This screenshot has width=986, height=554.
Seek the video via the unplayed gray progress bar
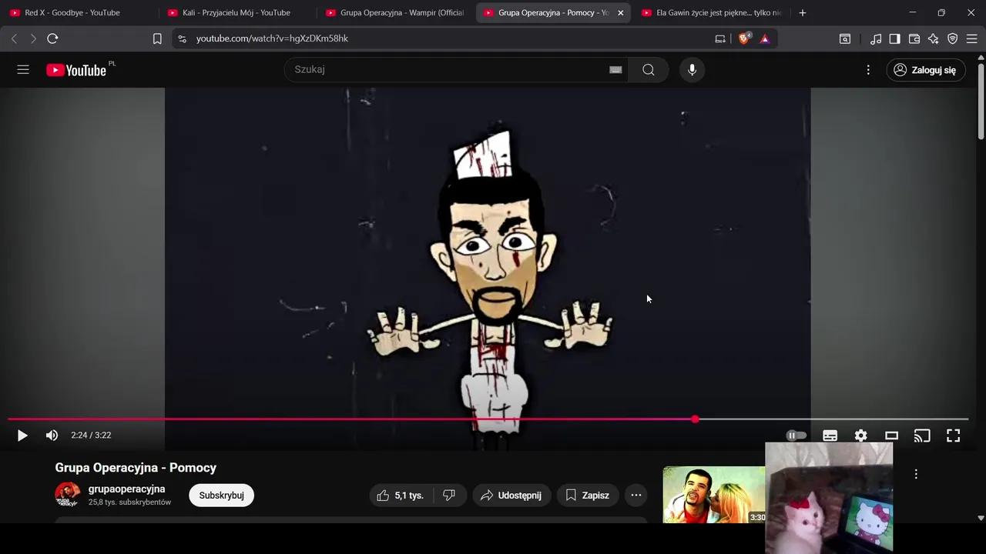tap(833, 419)
